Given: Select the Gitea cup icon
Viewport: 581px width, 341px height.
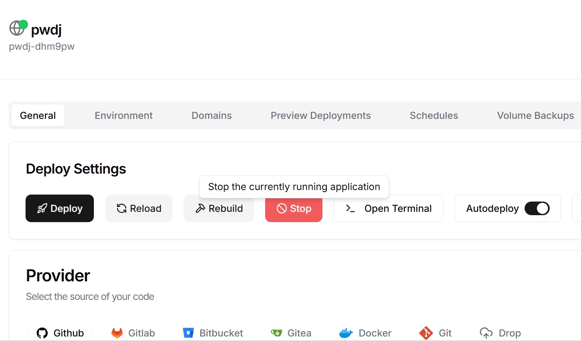Looking at the screenshot, I should [276, 333].
